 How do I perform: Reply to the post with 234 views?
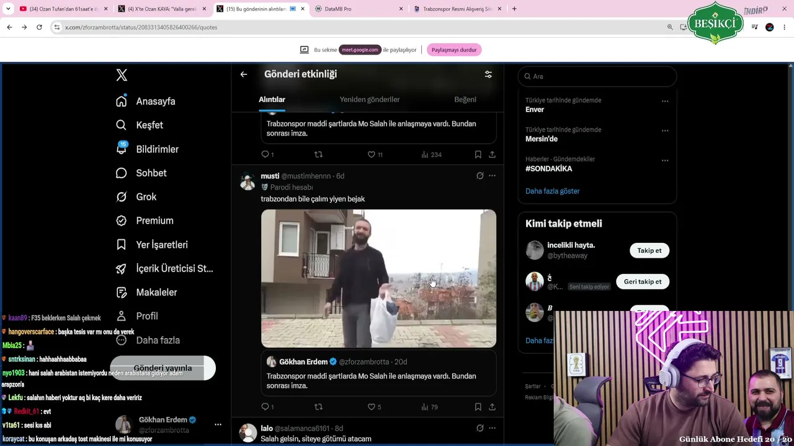coord(267,154)
